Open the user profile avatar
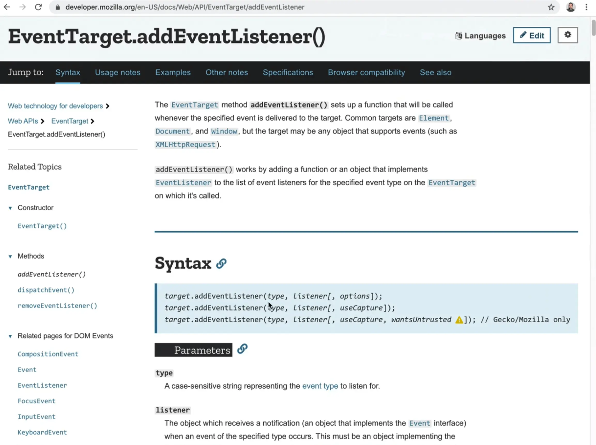The height and width of the screenshot is (445, 596). point(570,7)
